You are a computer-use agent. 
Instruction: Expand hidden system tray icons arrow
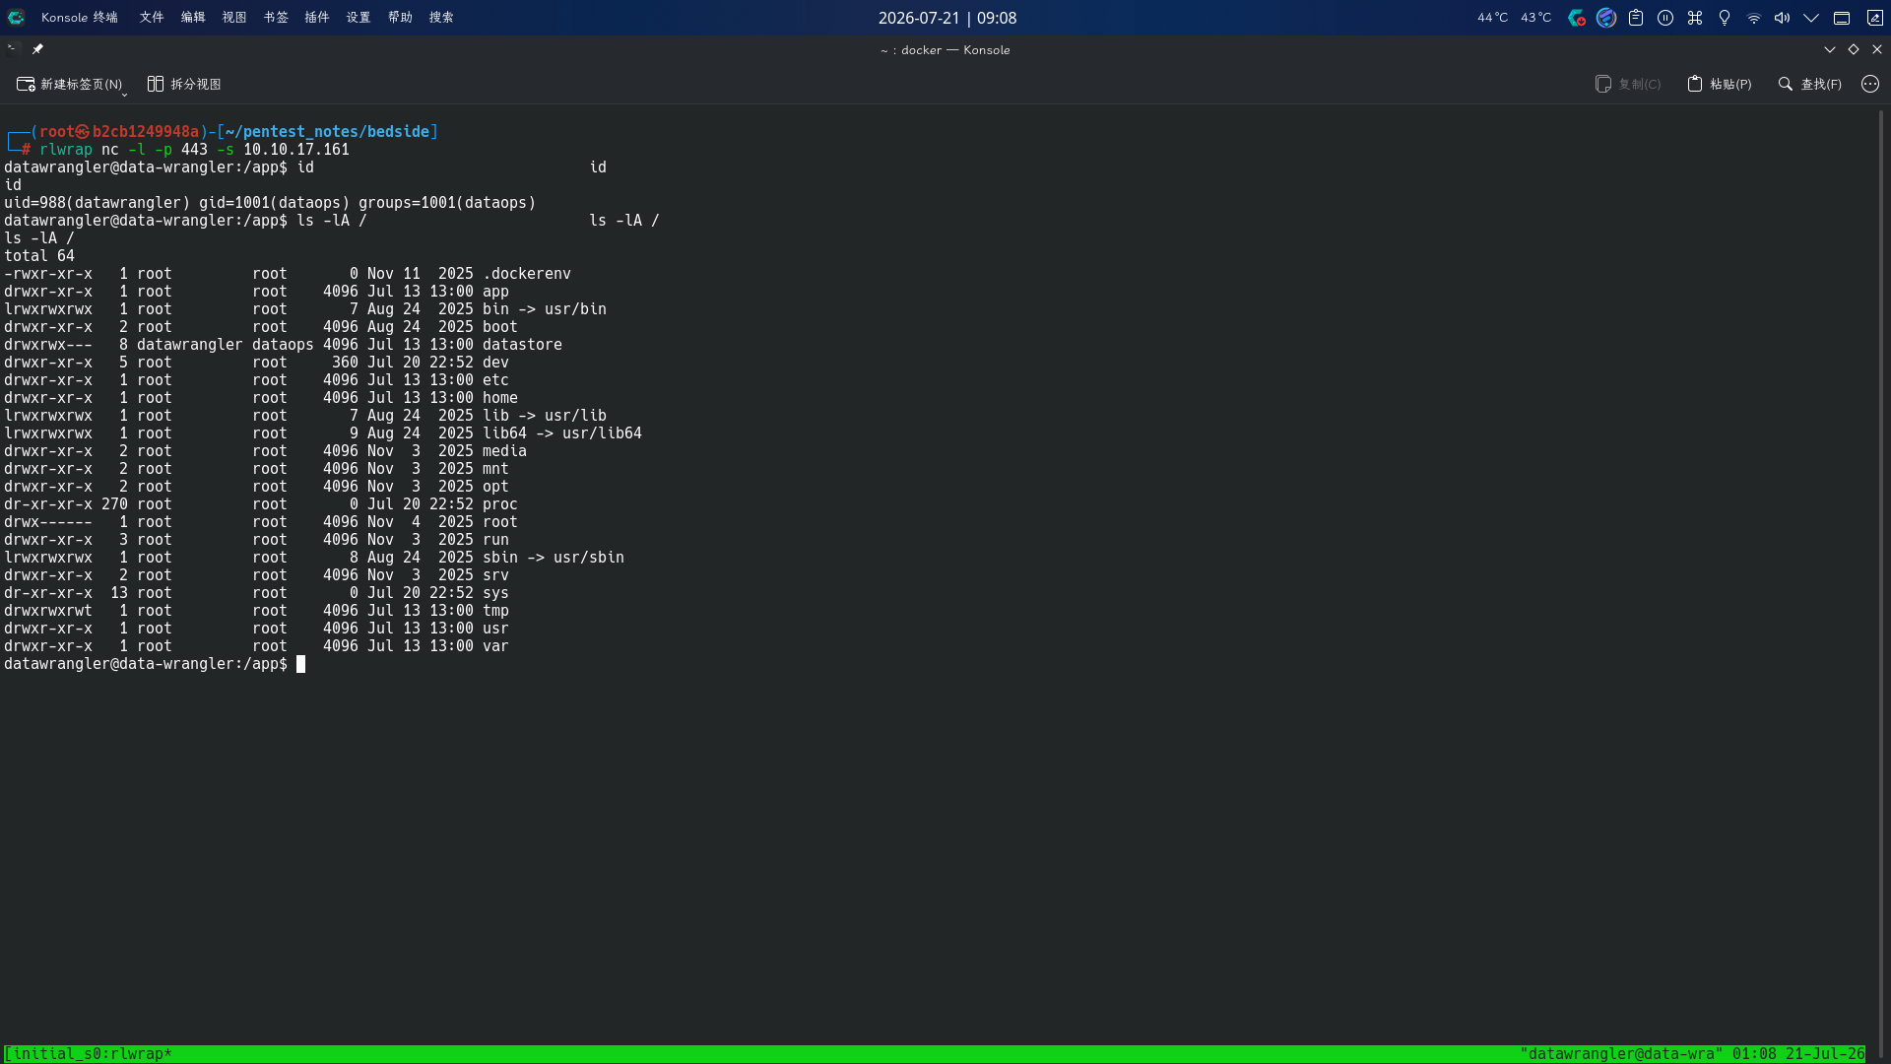1811,18
